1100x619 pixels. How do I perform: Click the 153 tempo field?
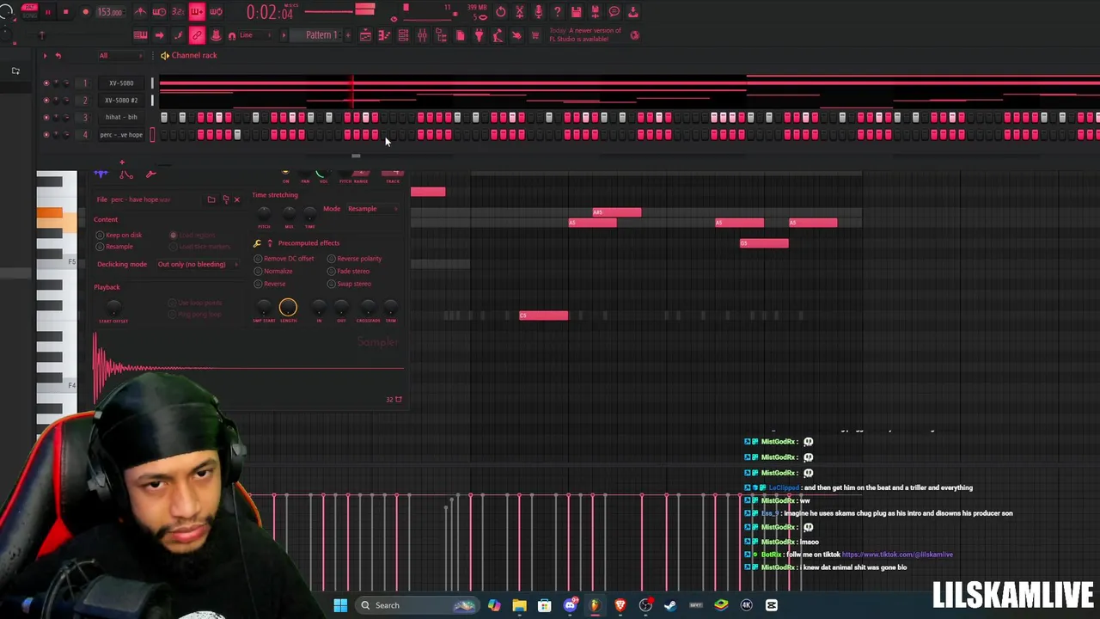click(109, 12)
